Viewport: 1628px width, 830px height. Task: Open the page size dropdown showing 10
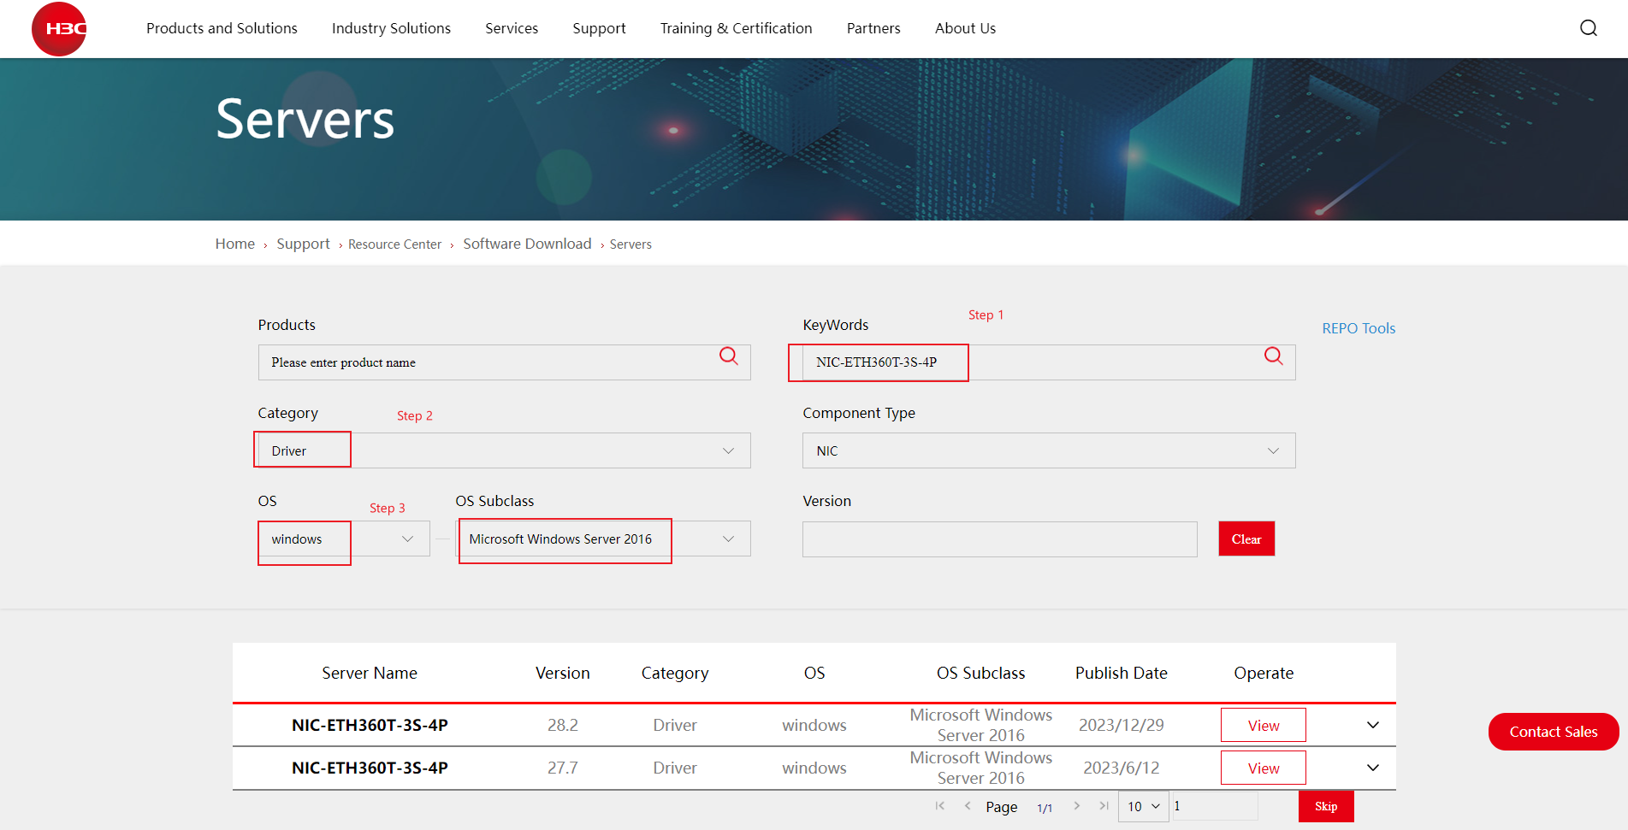[1144, 806]
